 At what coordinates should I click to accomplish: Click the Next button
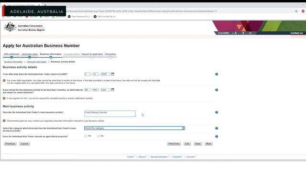click(x=208, y=144)
